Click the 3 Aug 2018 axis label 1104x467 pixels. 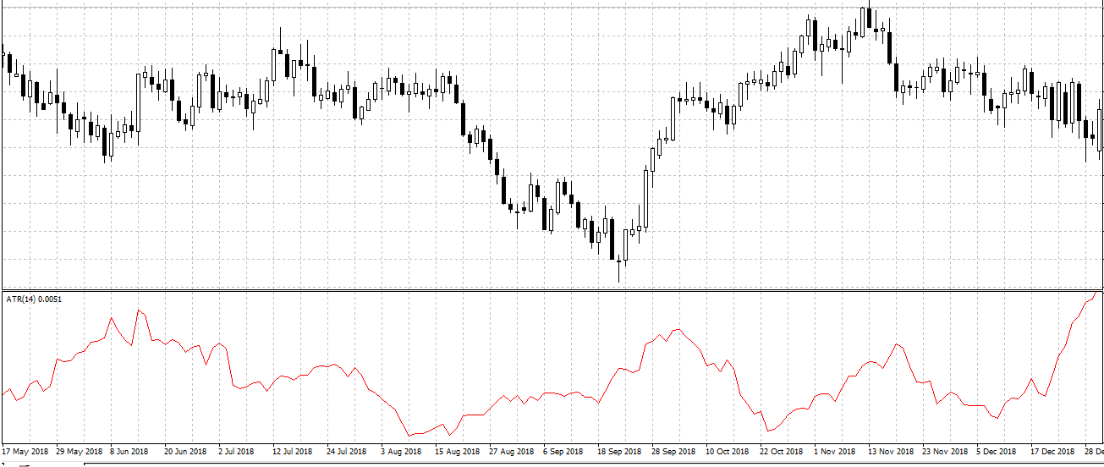pyautogui.click(x=401, y=452)
